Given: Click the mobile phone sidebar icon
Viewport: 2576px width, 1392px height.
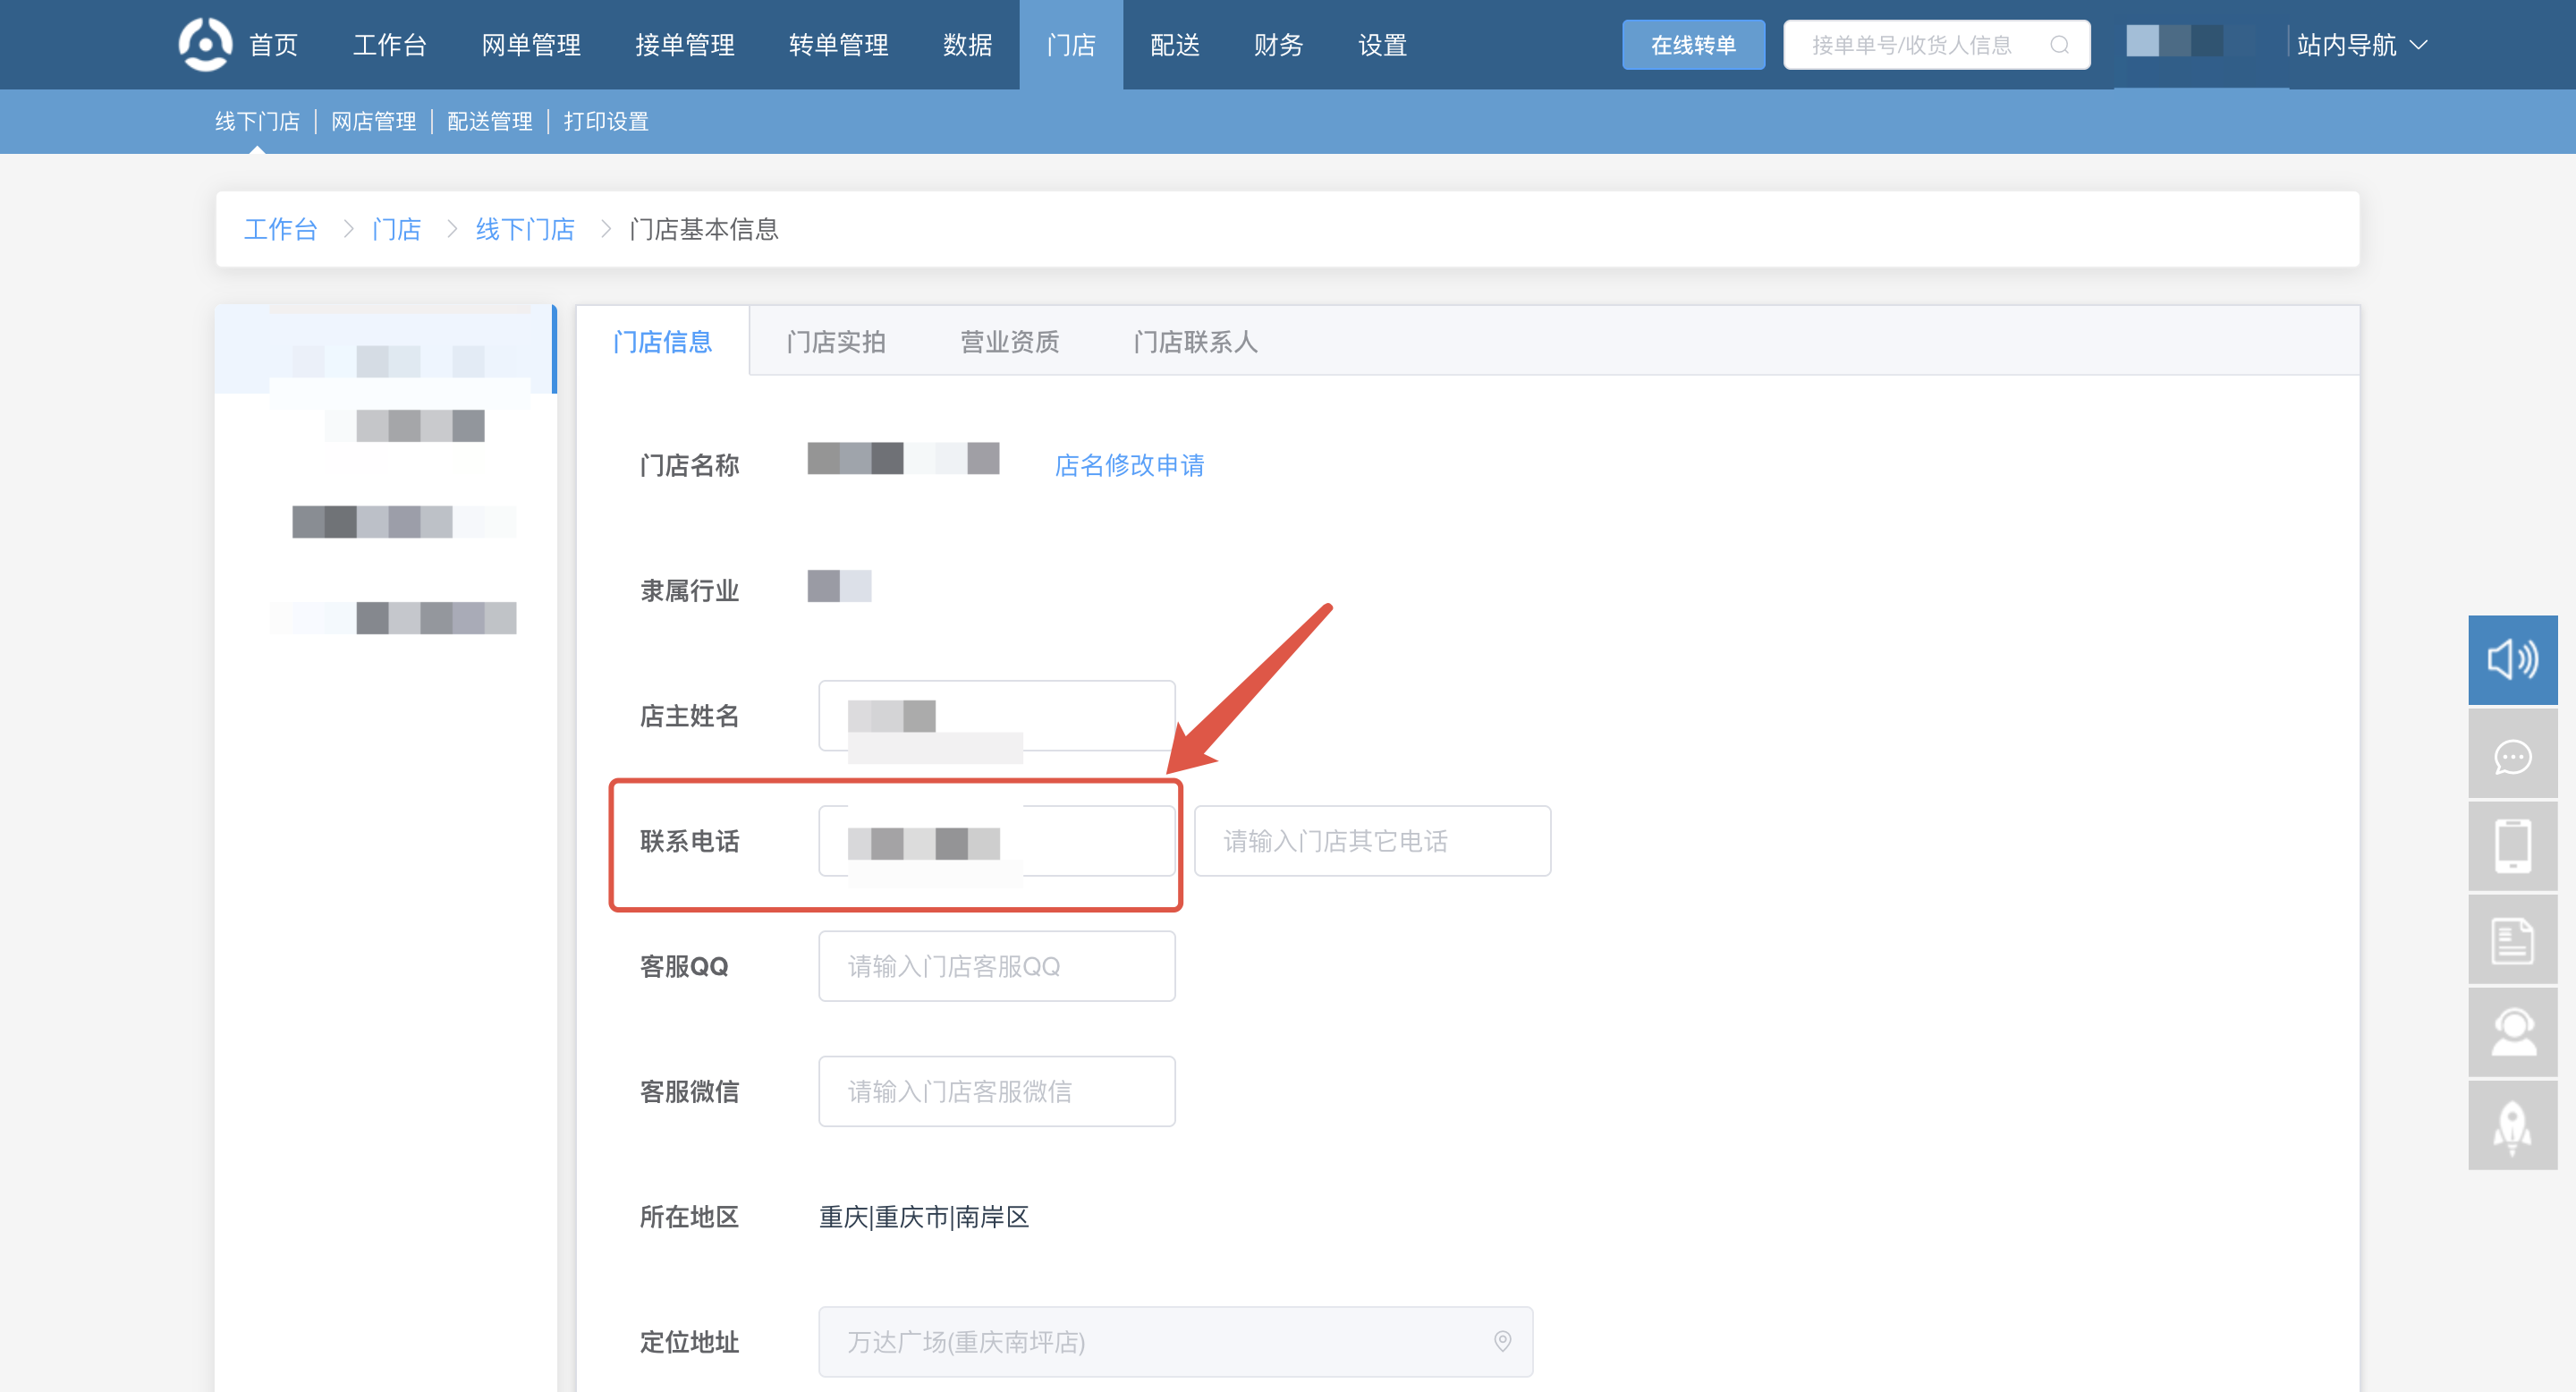Looking at the screenshot, I should 2512,847.
